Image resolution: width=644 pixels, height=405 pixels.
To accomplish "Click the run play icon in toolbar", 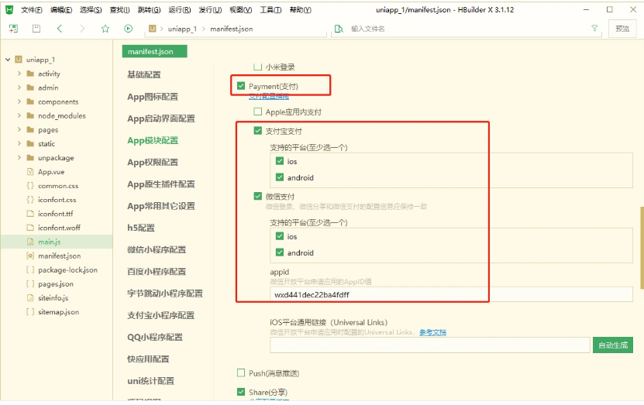I will 128,29.
